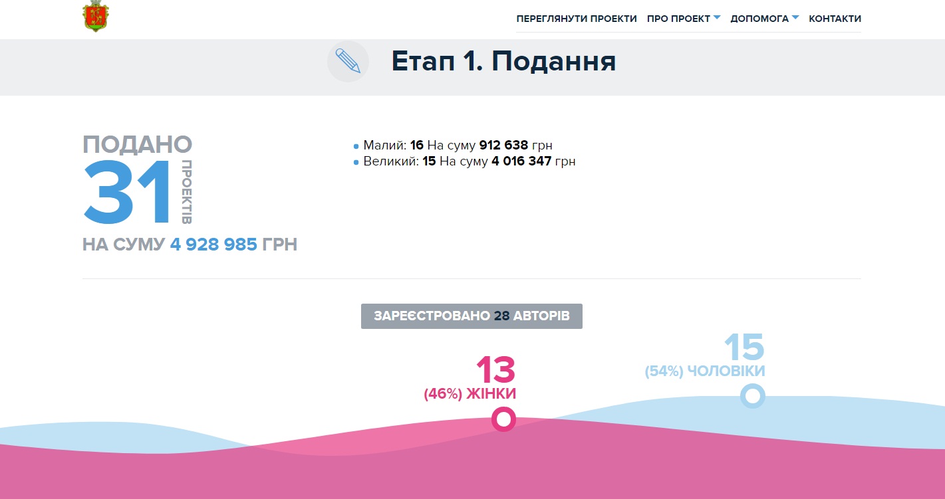Open the ПРО ПРОЕКТ menu
Image resolution: width=945 pixels, height=499 pixels.
[678, 19]
